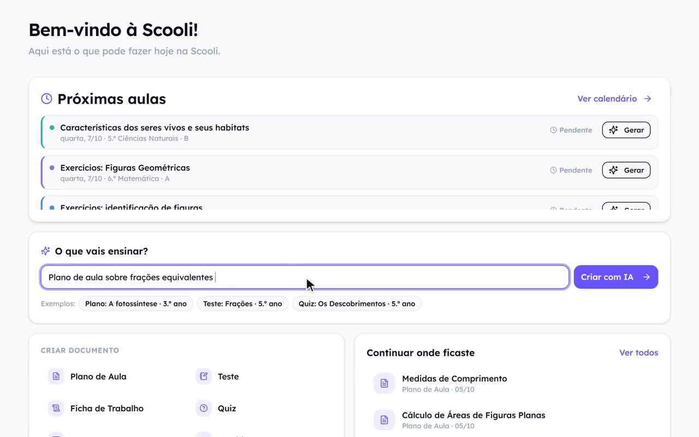This screenshot has width=699, height=437.
Task: Select example Teste: Frações · 5.º ano
Action: coord(242,304)
